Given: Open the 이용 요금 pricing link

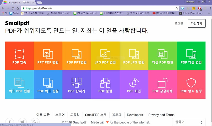Looking at the screenshot, I should pos(43,115).
